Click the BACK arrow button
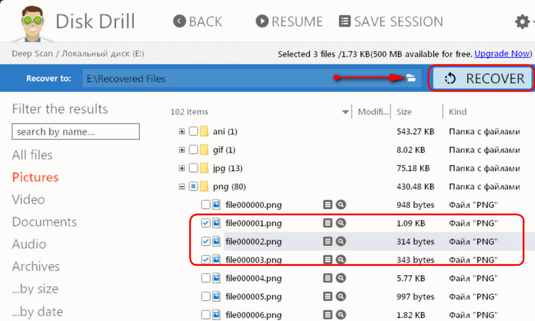This screenshot has height=321, width=535. pos(197,21)
